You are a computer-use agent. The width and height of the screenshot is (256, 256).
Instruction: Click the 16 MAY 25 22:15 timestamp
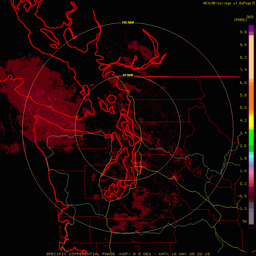(x=191, y=254)
